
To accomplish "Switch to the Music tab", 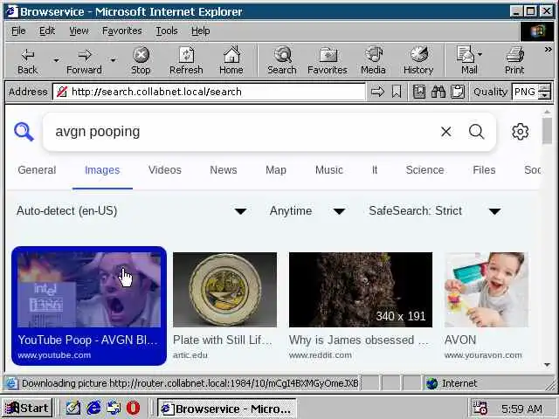I will click(329, 170).
